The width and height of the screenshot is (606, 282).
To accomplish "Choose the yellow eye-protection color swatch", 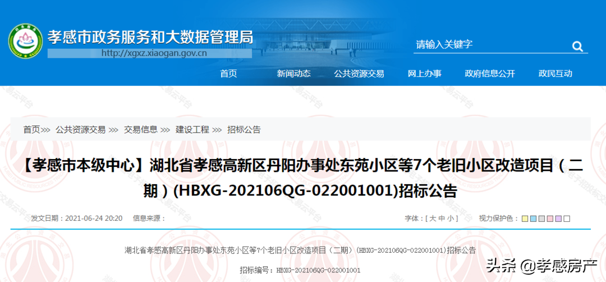I will pyautogui.click(x=525, y=219).
